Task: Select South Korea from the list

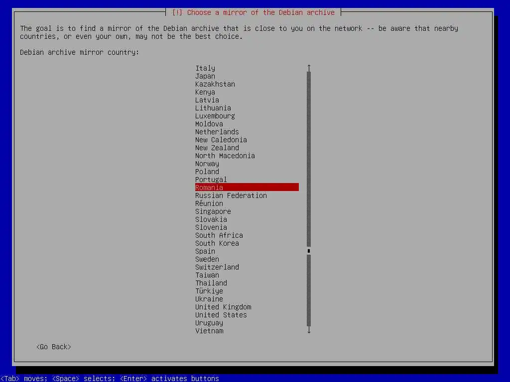Action: pos(217,243)
